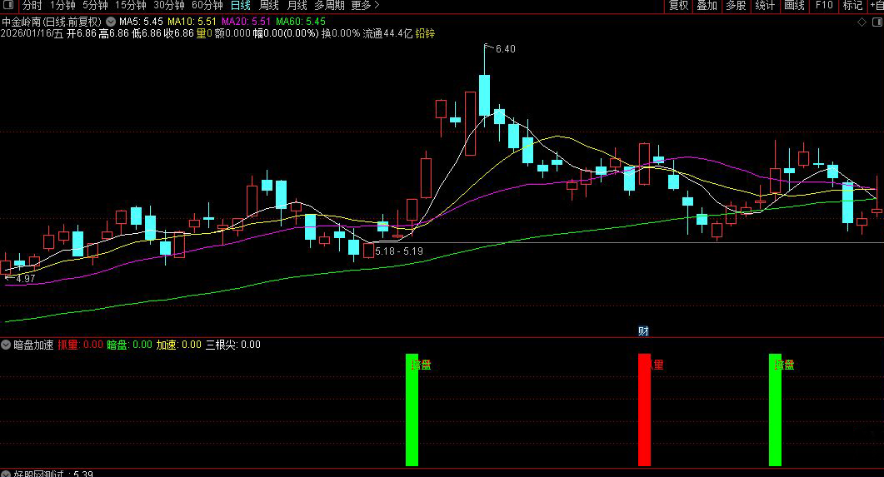Click the MA20: 5.51 label
Viewport: 884px width, 477px height.
pos(247,22)
